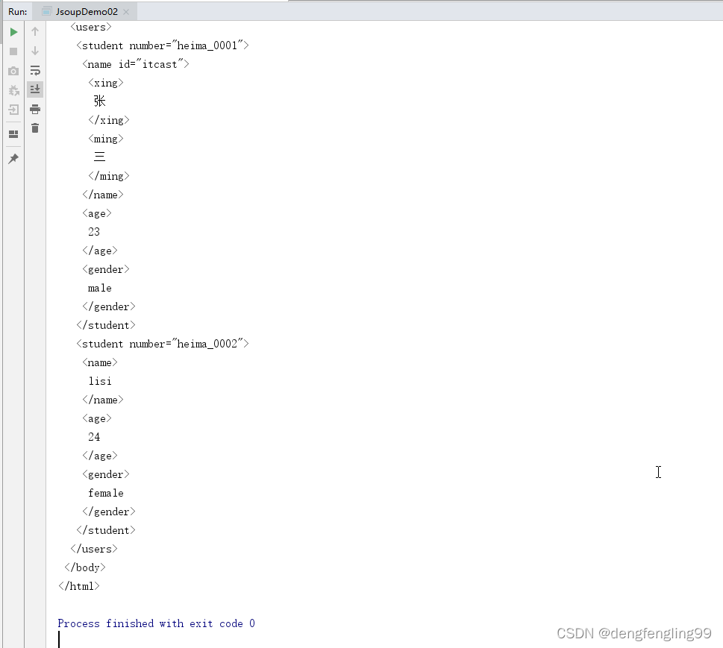This screenshot has width=723, height=648.
Task: Click the Run: panel label
Action: point(16,11)
